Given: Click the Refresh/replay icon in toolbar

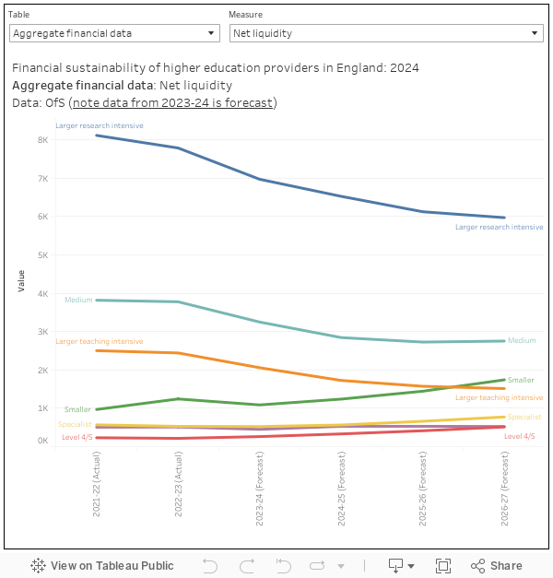Looking at the screenshot, I should [319, 566].
